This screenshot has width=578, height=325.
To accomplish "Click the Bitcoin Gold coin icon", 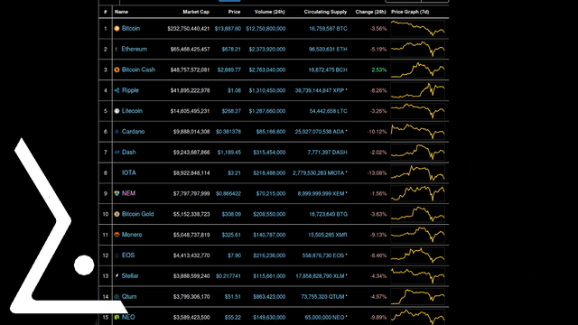I will [x=117, y=214].
